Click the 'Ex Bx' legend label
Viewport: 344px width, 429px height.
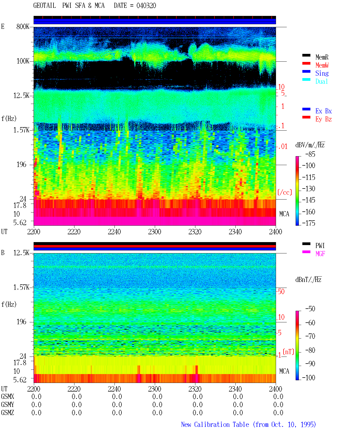point(324,111)
